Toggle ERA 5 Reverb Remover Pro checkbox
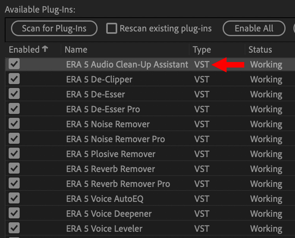295x238 pixels. pos(14,183)
